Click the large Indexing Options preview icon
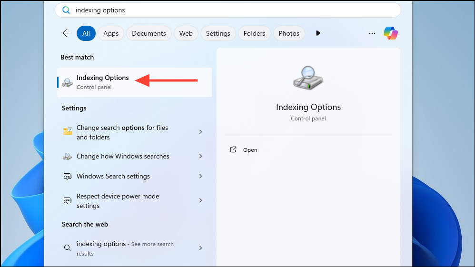This screenshot has height=267, width=475. click(308, 78)
